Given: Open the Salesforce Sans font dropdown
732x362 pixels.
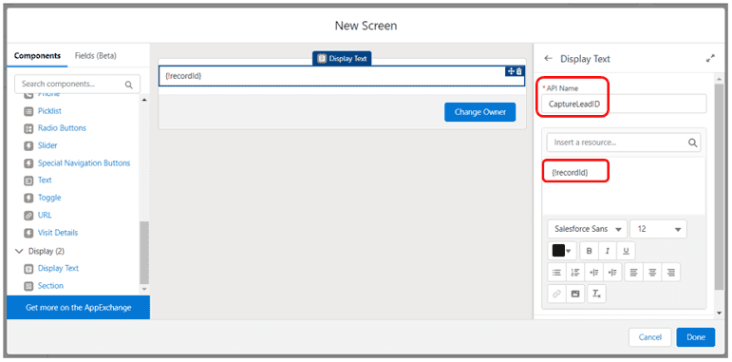Looking at the screenshot, I should click(588, 229).
